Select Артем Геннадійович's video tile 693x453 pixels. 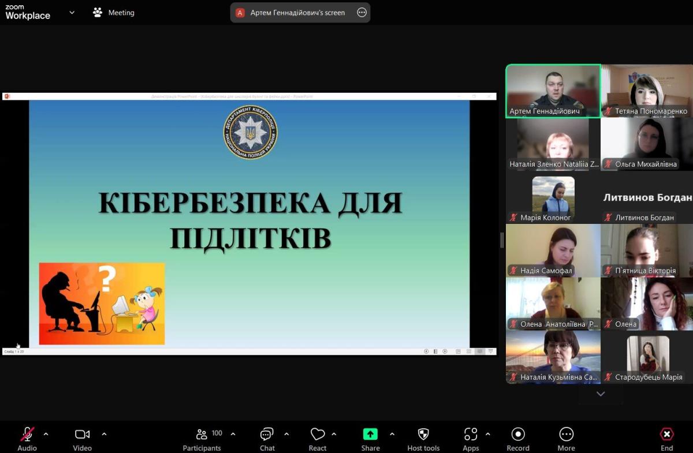[553, 91]
